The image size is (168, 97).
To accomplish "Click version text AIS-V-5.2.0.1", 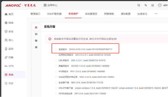I will [81, 55].
